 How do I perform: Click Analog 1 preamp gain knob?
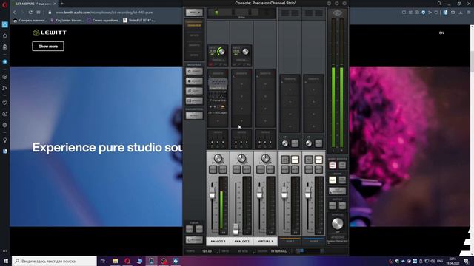[221, 52]
